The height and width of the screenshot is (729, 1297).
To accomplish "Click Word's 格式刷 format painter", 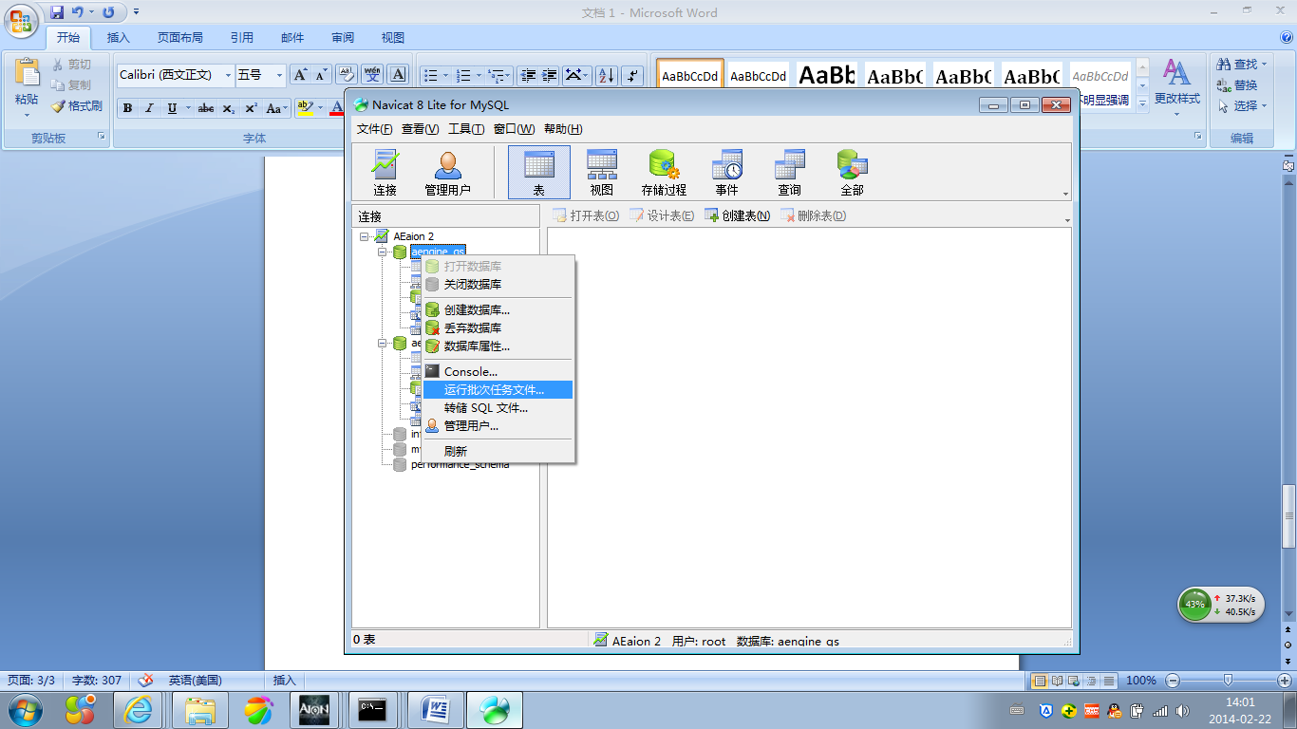I will tap(77, 106).
